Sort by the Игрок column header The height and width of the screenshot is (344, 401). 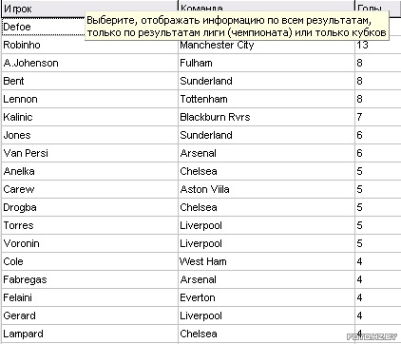(x=89, y=9)
